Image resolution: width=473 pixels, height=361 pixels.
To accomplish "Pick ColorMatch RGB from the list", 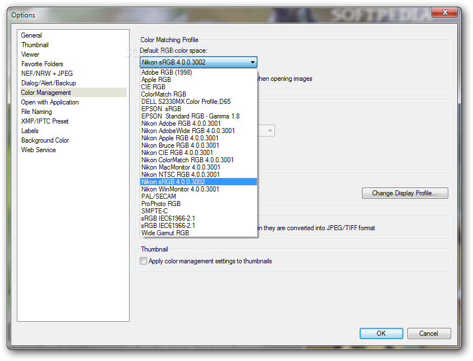I will [x=199, y=94].
